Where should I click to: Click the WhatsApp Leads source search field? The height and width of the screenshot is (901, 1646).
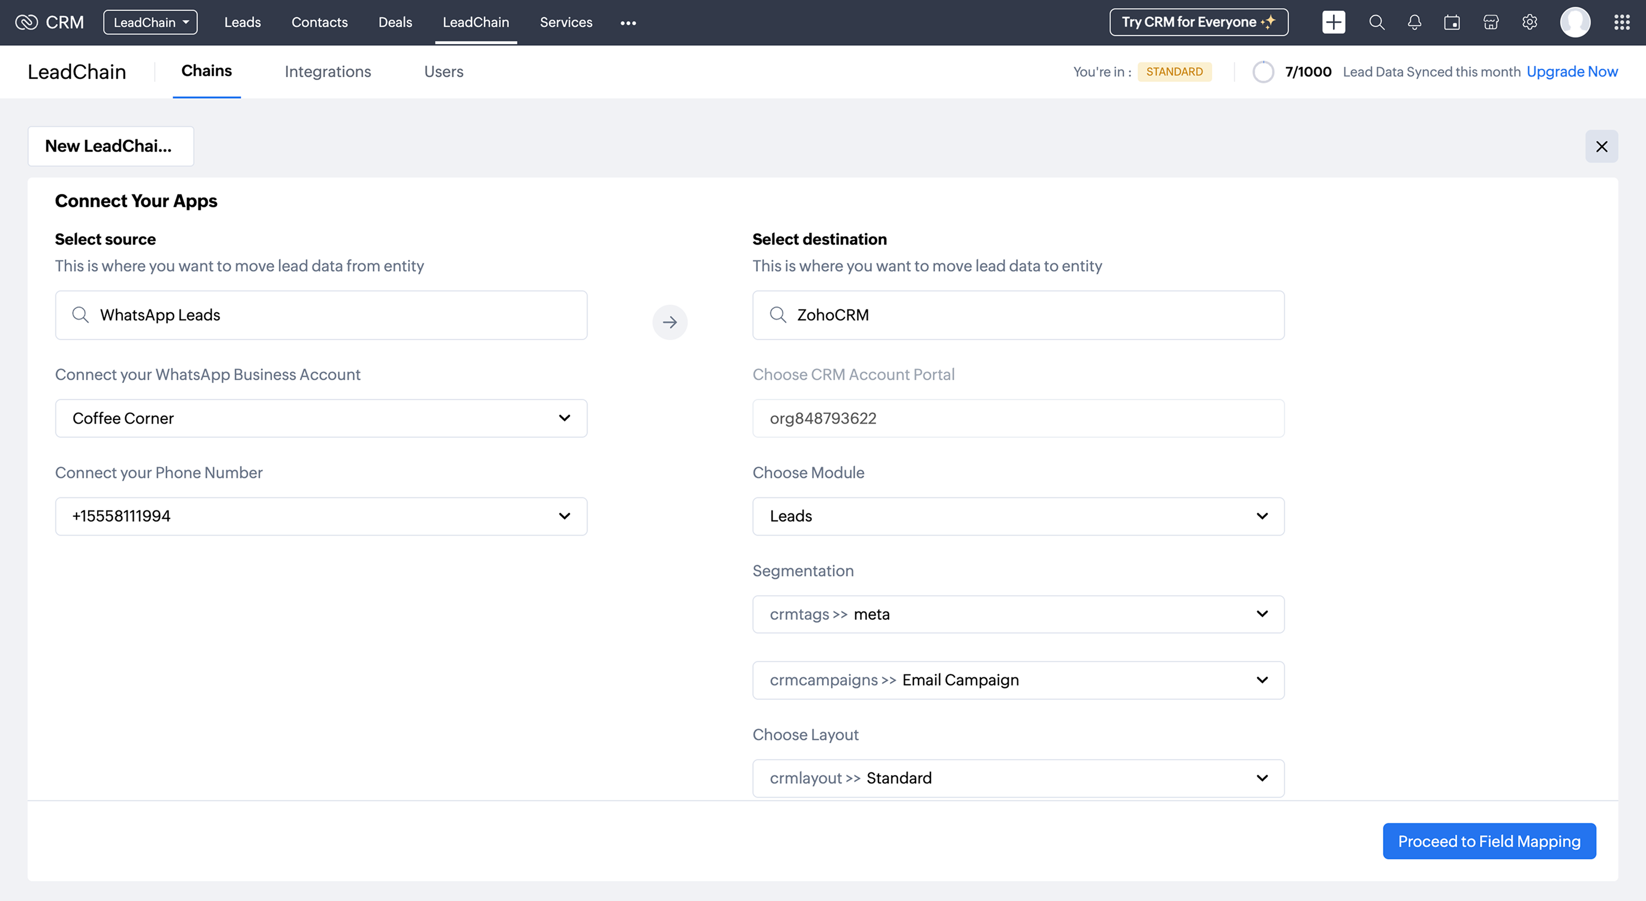(321, 315)
